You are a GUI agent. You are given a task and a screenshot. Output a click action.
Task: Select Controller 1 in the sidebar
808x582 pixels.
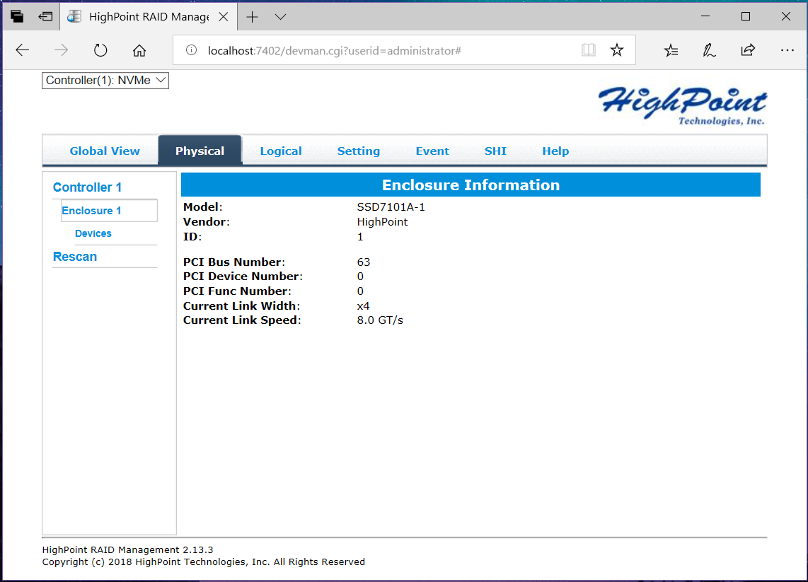[87, 187]
